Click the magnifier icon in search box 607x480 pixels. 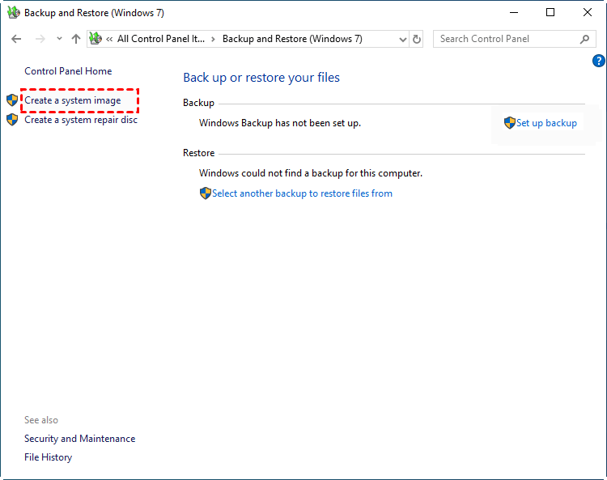pyautogui.click(x=585, y=39)
